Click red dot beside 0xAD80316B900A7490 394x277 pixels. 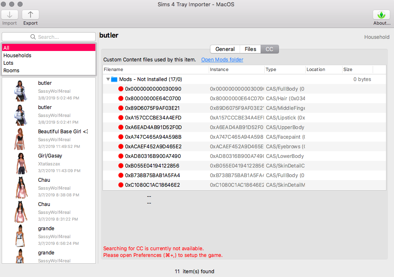click(x=121, y=156)
